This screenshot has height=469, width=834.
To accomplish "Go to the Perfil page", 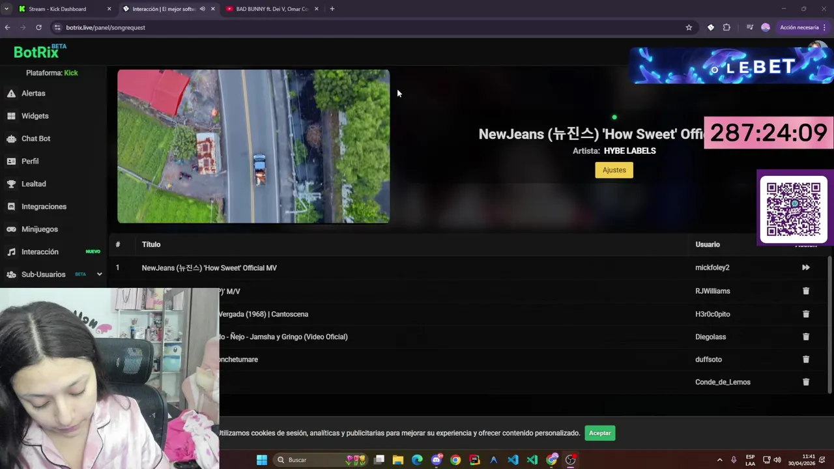I will (29, 161).
